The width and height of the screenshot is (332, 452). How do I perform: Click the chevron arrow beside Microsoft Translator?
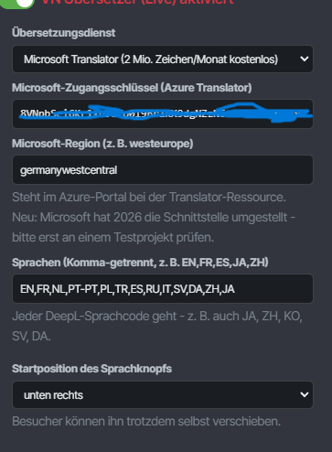tap(304, 59)
